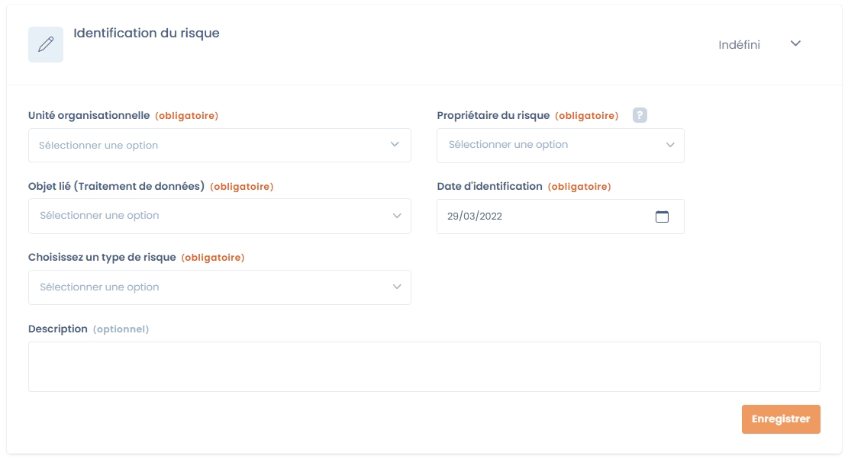Click the Description field label
This screenshot has height=462, width=848.
(58, 329)
